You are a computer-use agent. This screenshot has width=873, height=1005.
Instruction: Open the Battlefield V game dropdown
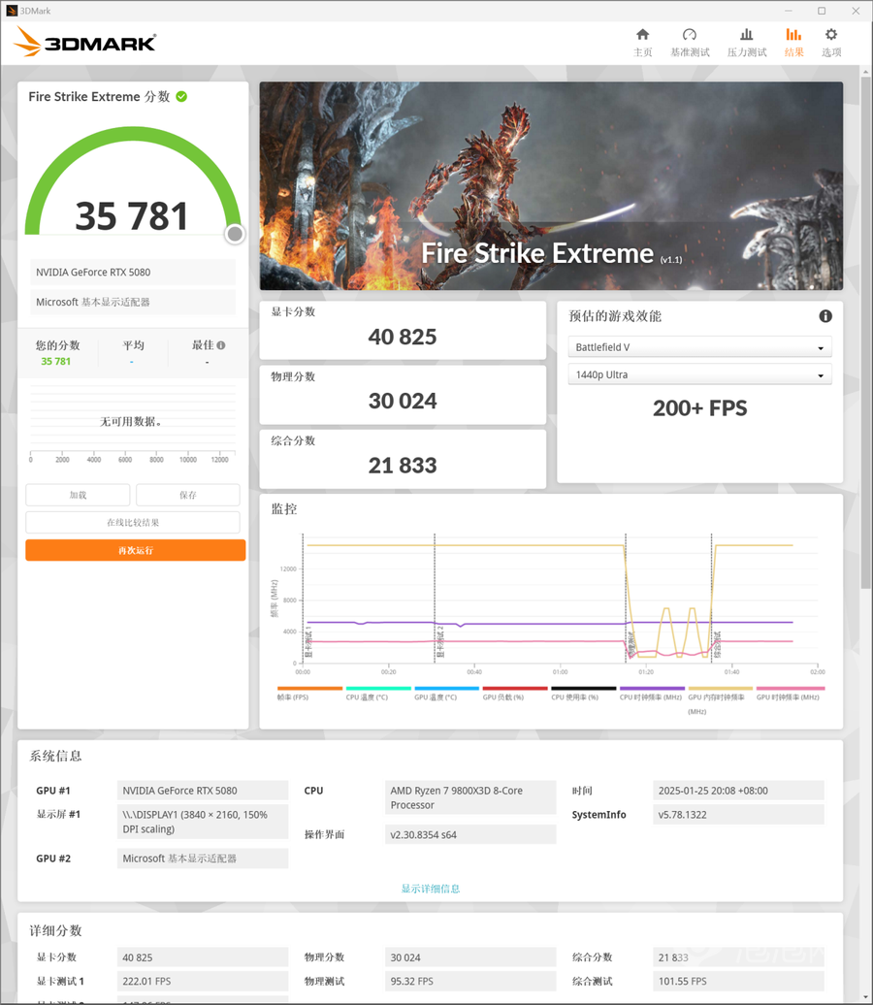[699, 347]
